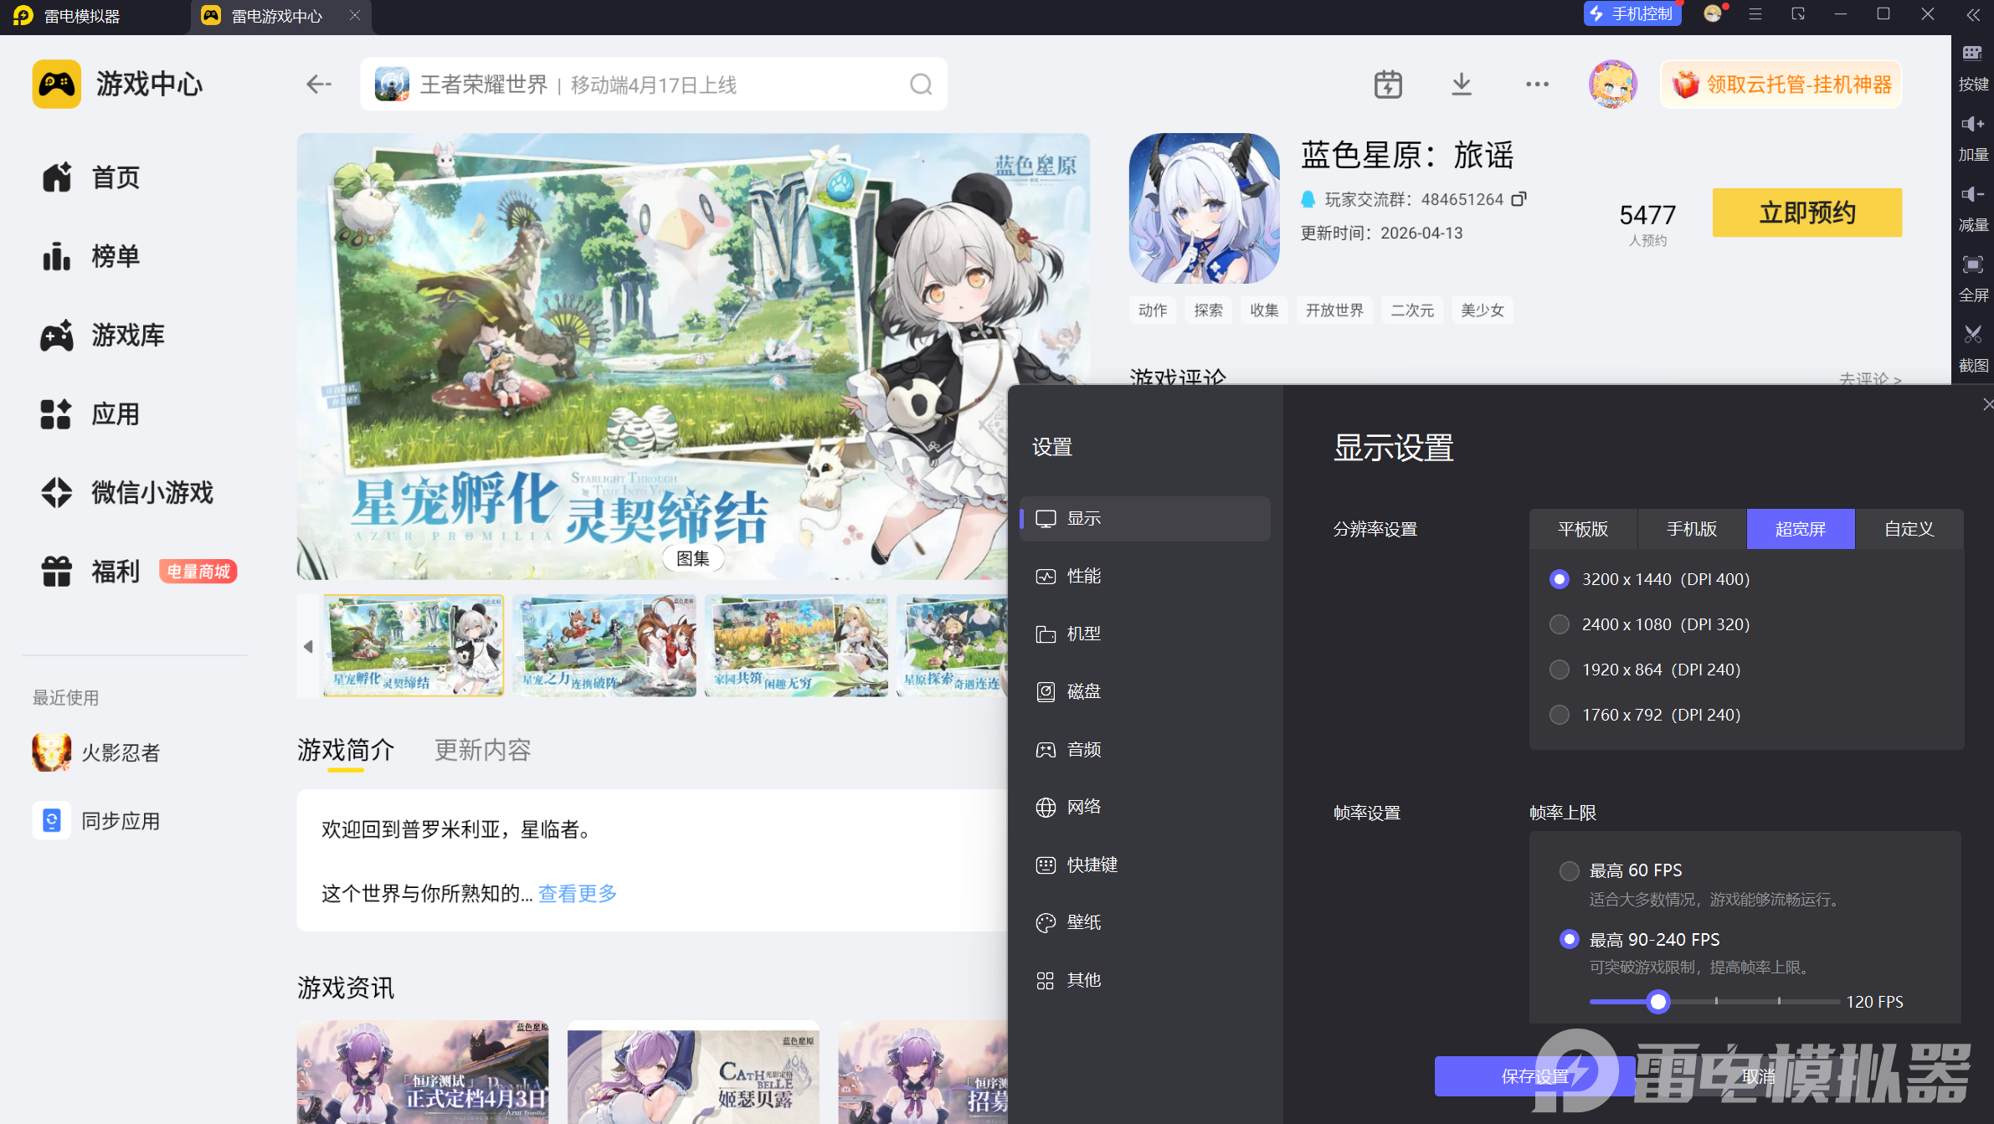Switch to the 手机版 resolution tab
This screenshot has height=1124, width=1994.
(x=1692, y=529)
